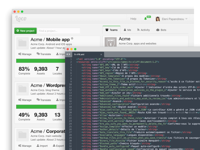Click the green New project button

(25, 31)
